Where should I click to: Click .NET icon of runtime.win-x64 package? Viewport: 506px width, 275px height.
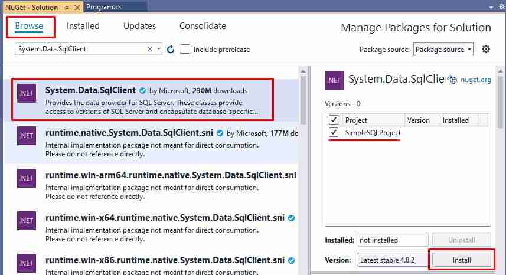point(27,221)
